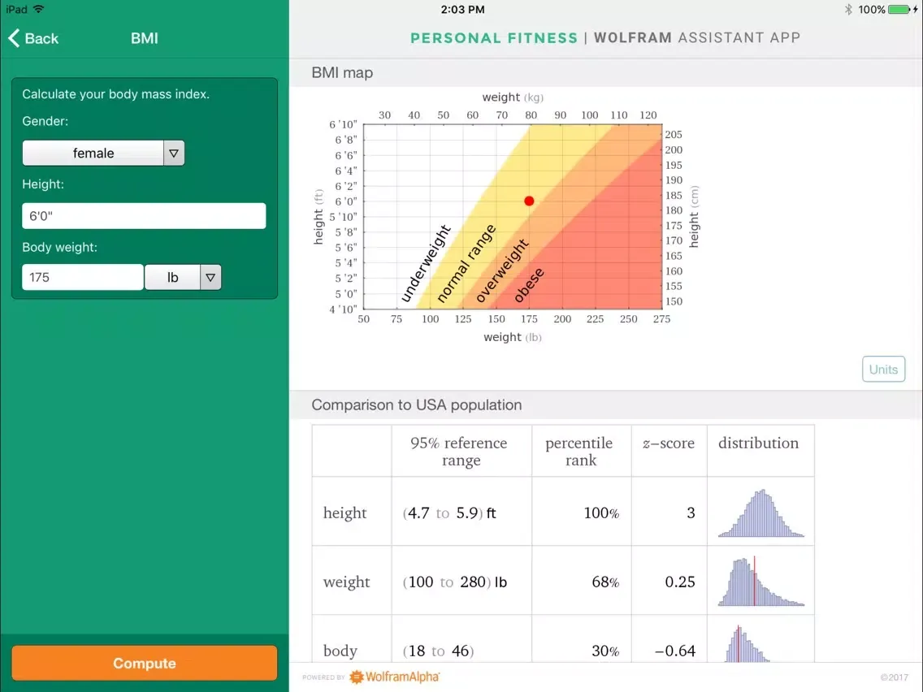
Task: Click the 30% percentile value
Action: (605, 651)
